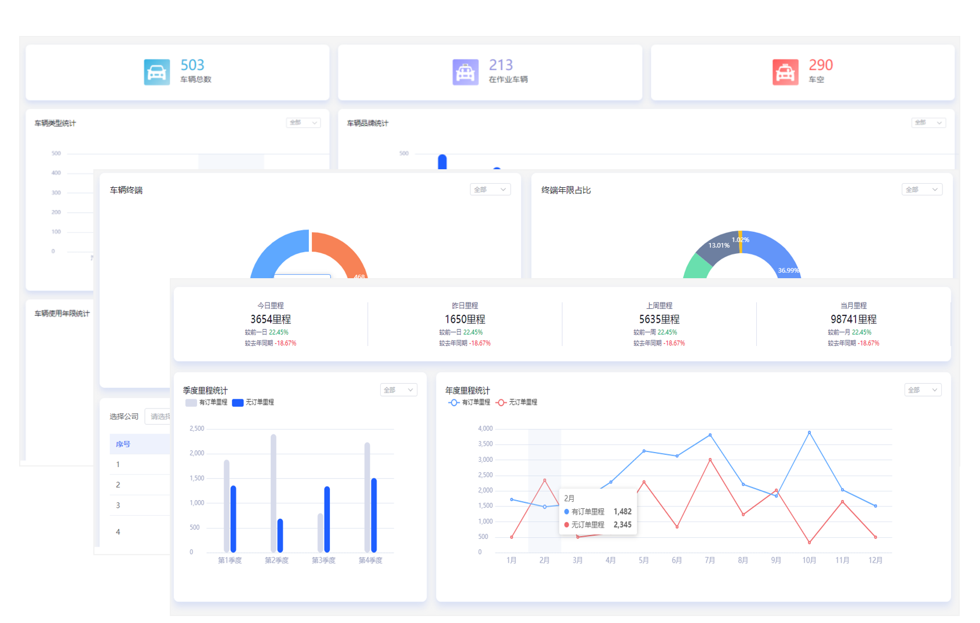Open the 全部 dropdown in 年度里程统计
The width and height of the screenshot is (980, 623).
pyautogui.click(x=923, y=390)
